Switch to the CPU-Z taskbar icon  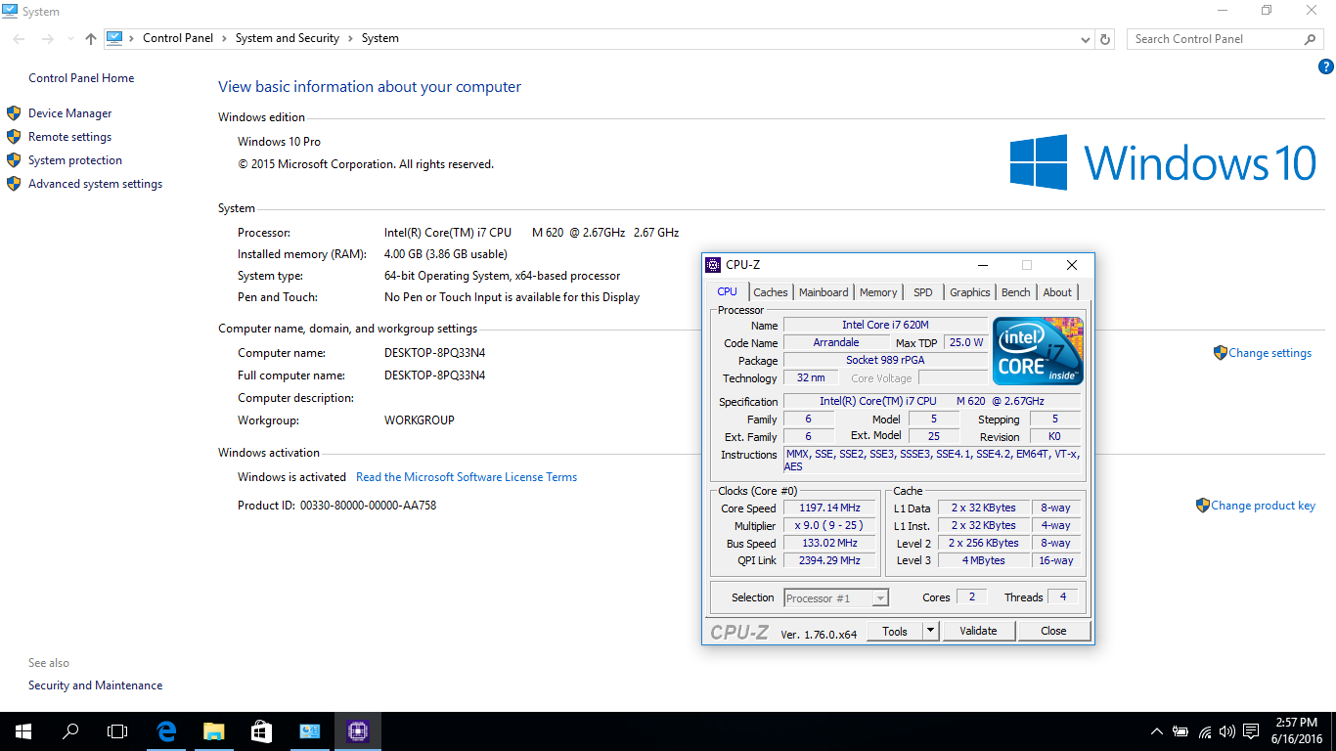coord(356,731)
